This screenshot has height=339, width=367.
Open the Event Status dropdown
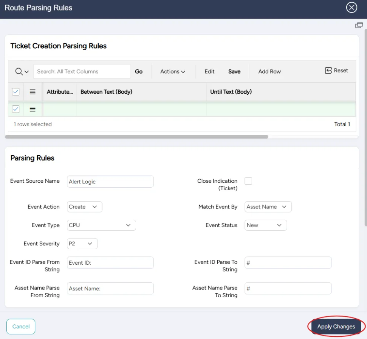(266, 225)
